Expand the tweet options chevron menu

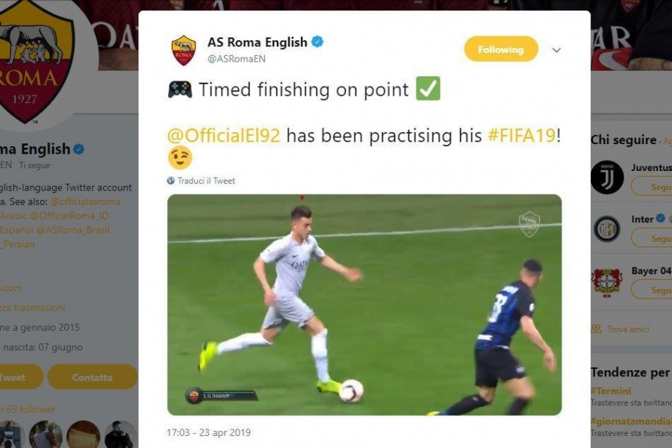[x=556, y=50]
